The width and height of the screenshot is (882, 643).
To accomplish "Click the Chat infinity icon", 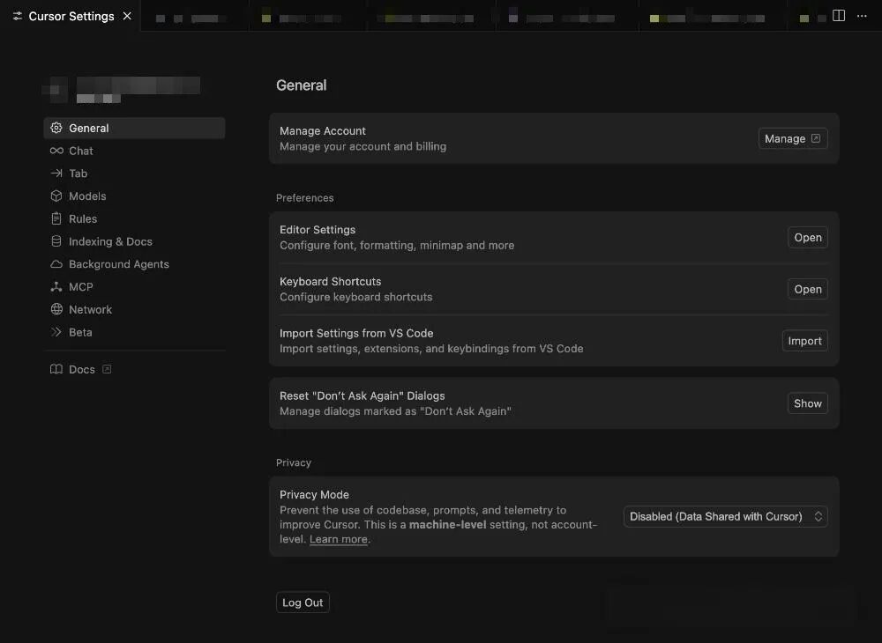I will tap(56, 151).
